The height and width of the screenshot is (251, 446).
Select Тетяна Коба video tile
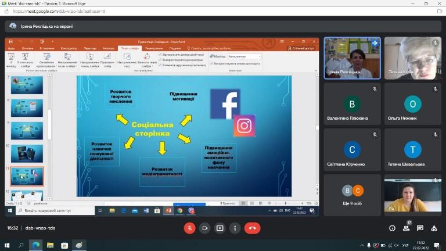(413, 58)
